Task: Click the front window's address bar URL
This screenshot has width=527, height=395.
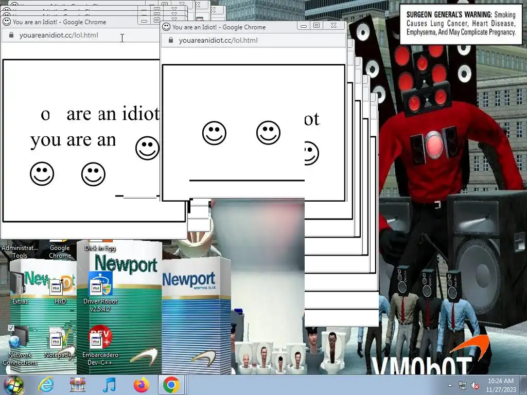Action: pos(218,40)
